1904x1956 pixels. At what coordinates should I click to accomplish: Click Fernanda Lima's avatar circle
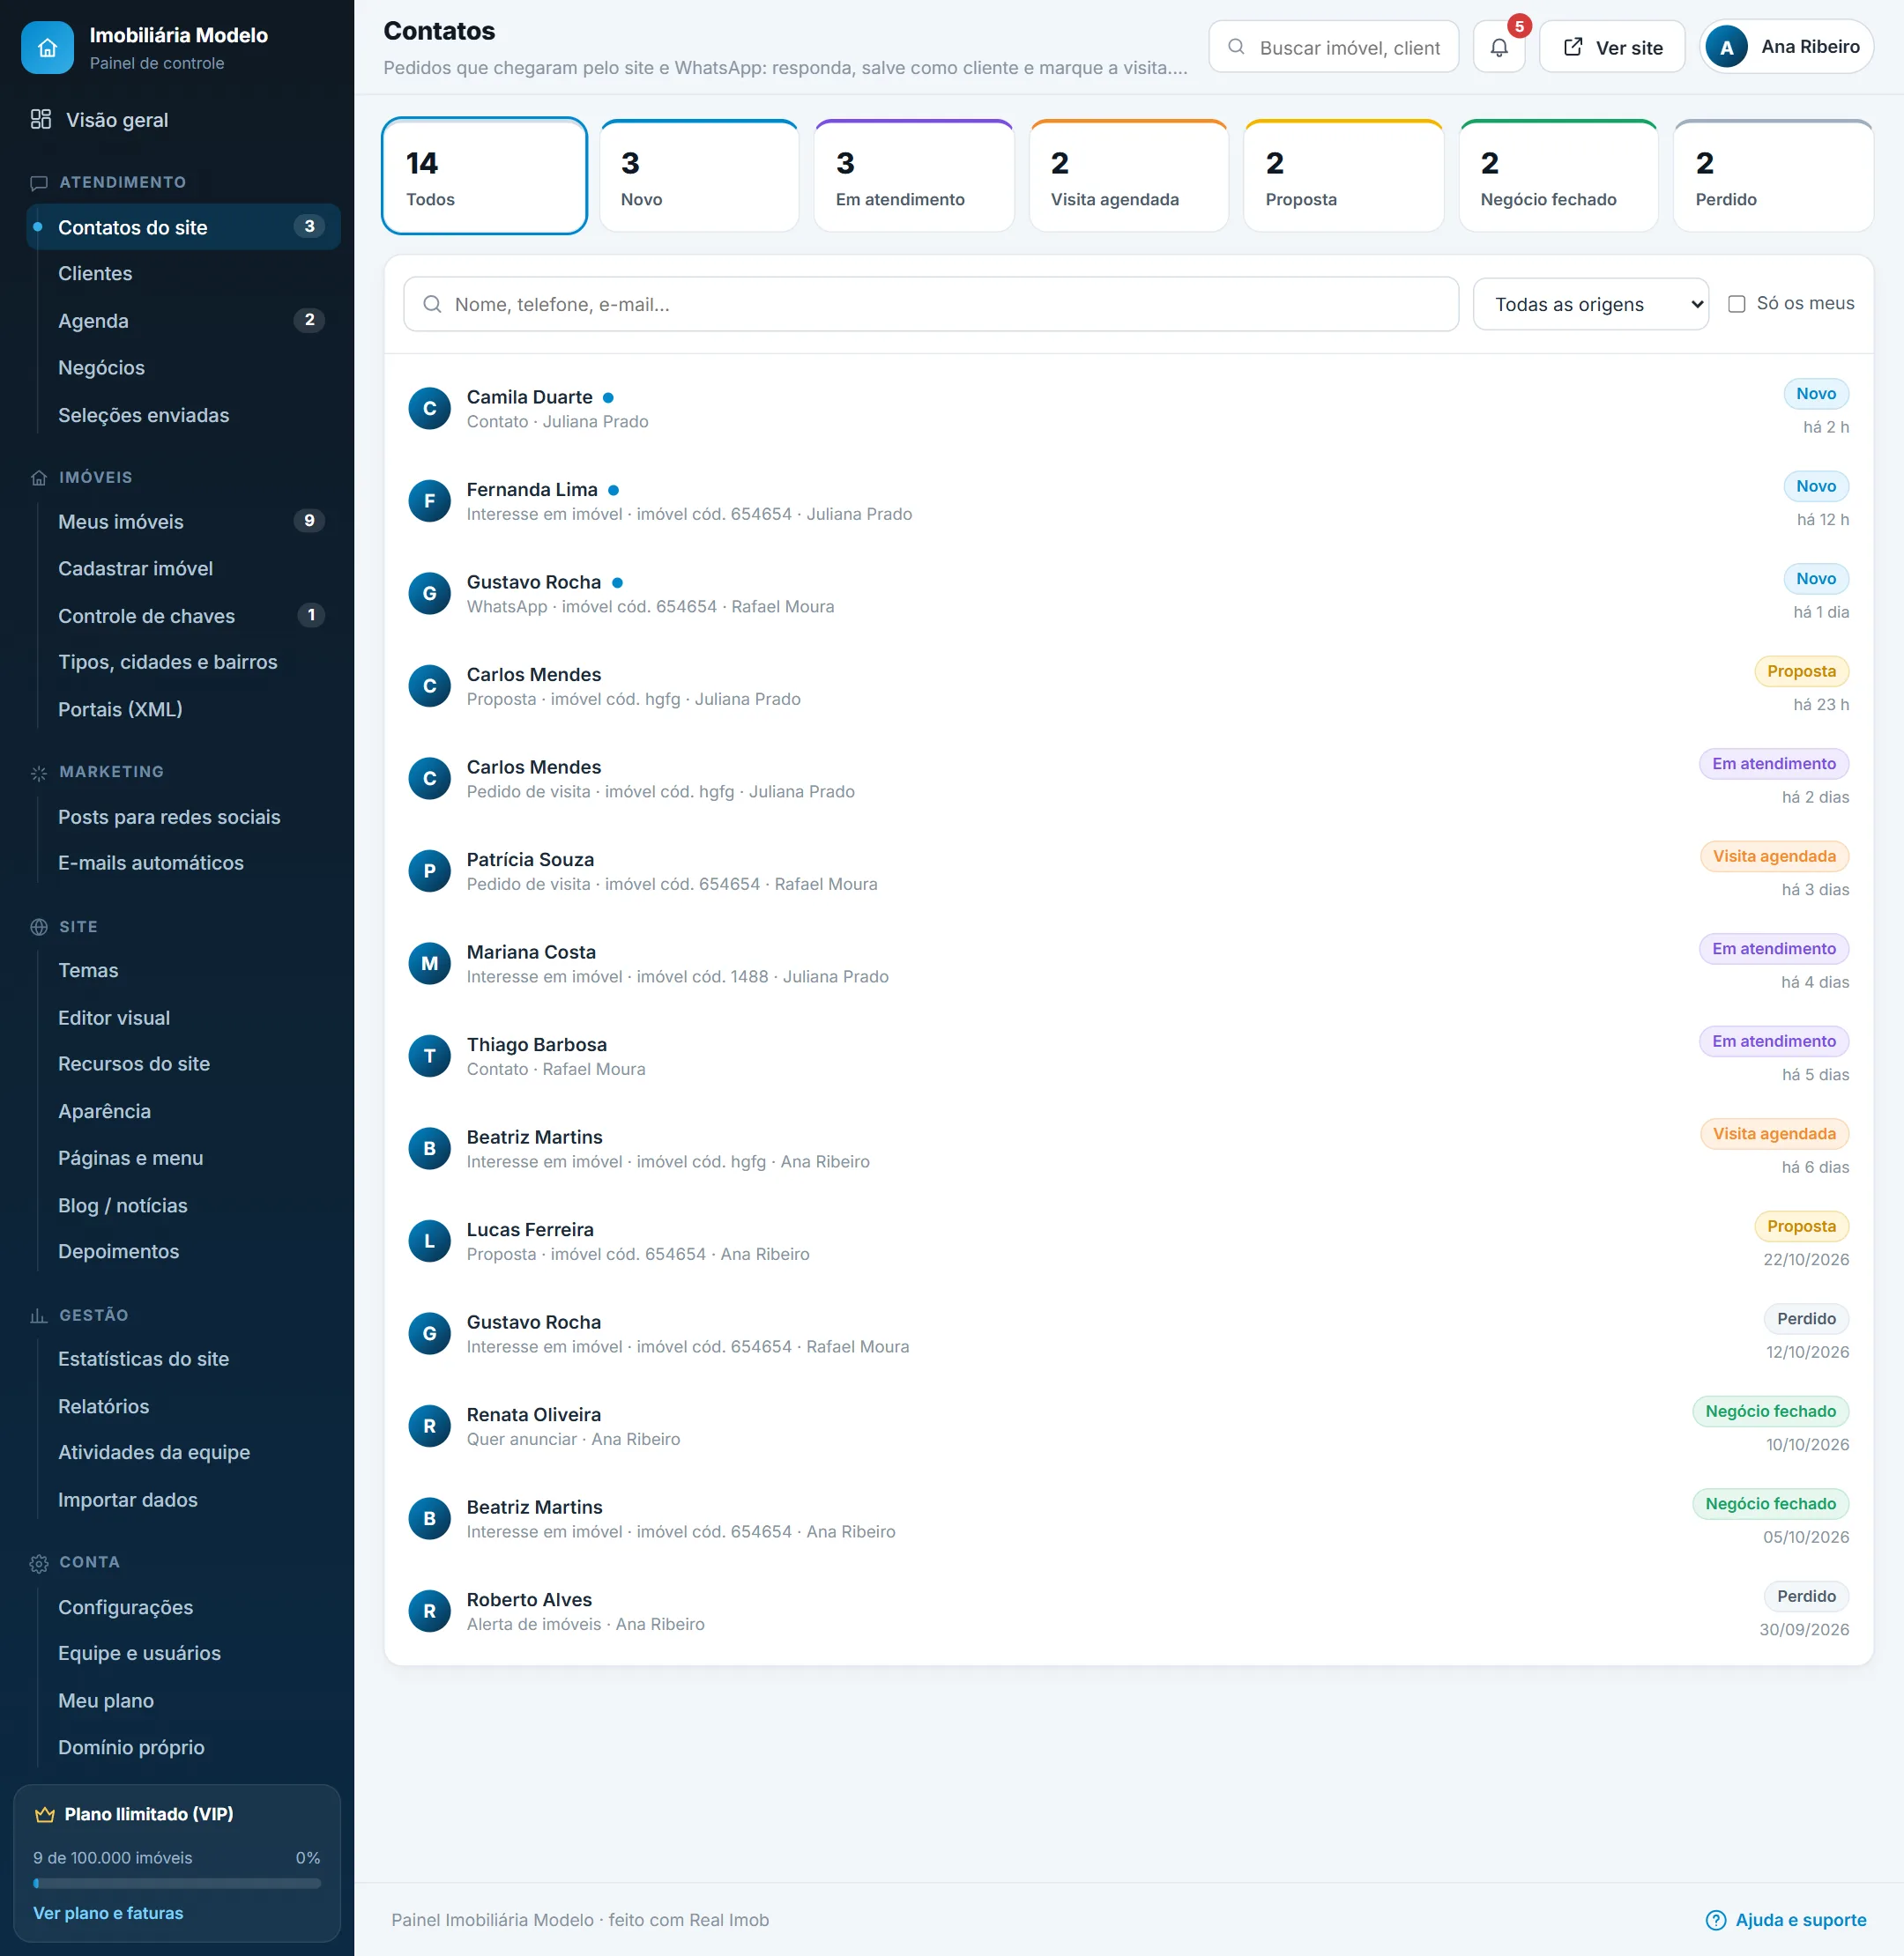(430, 500)
